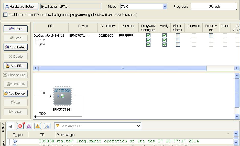Click the Checksum column header
240x146 pixels.
click(108, 28)
